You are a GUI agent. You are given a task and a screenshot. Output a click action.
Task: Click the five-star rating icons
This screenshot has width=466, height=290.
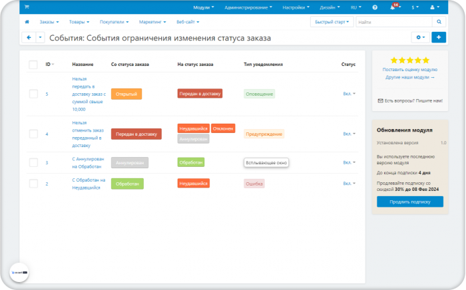point(409,61)
